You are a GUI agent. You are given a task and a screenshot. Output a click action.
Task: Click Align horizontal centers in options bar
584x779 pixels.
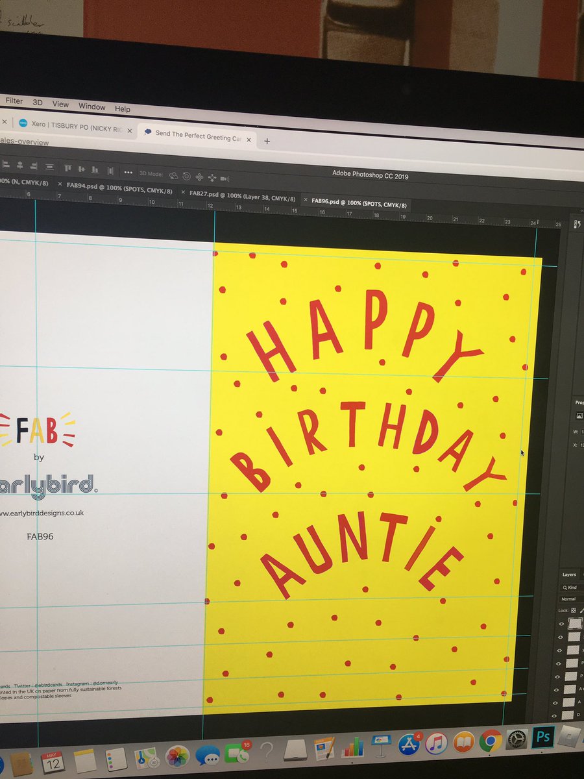19,165
